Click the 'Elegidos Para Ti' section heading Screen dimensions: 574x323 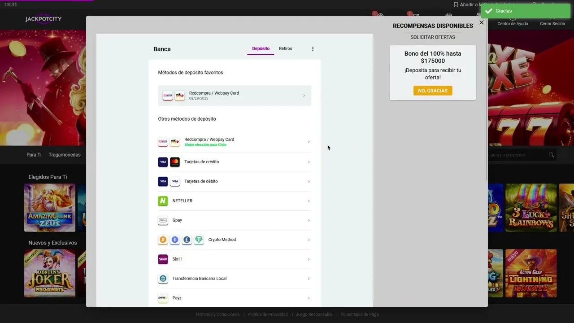click(x=48, y=177)
